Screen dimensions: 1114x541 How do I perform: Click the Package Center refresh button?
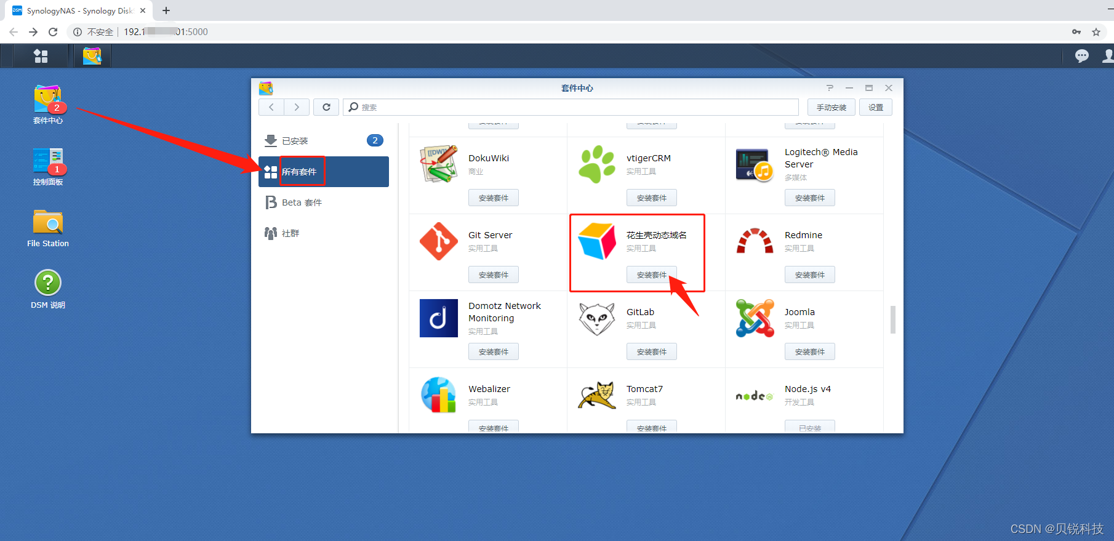[326, 107]
